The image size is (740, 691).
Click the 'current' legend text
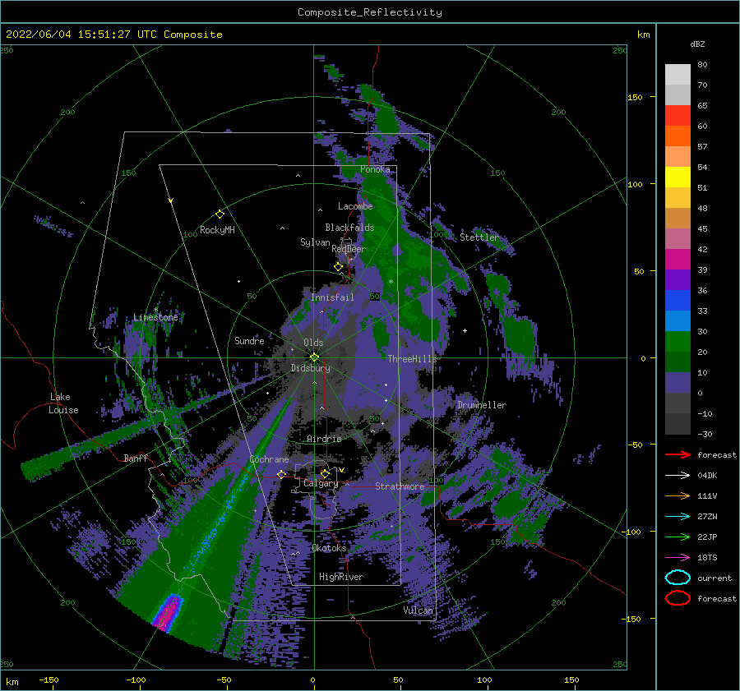click(x=715, y=578)
